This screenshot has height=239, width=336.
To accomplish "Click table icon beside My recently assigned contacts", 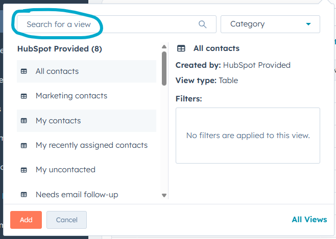I will click(23, 145).
